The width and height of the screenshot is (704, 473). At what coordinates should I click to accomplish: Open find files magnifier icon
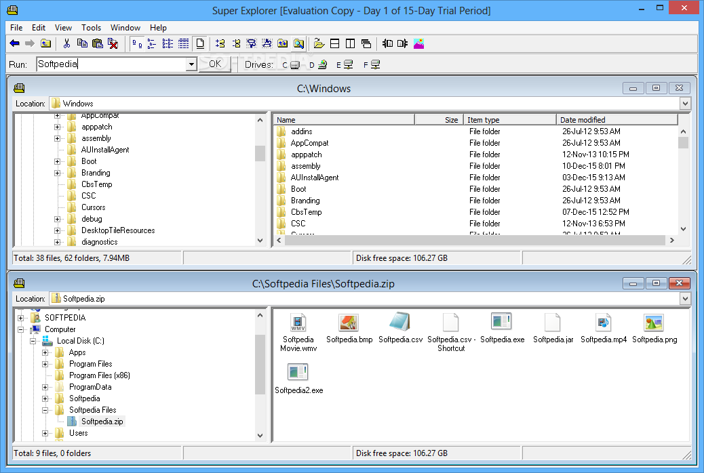coord(298,43)
